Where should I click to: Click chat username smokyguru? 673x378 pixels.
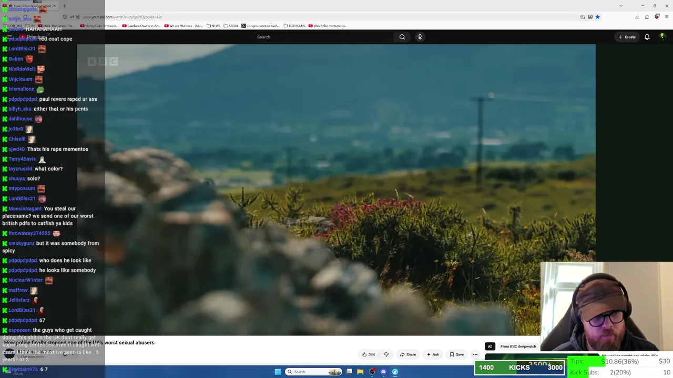tap(21, 244)
